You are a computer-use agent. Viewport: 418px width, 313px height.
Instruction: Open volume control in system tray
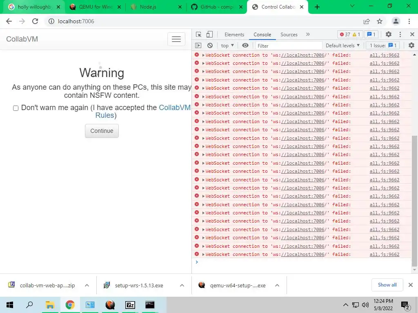tap(365, 305)
